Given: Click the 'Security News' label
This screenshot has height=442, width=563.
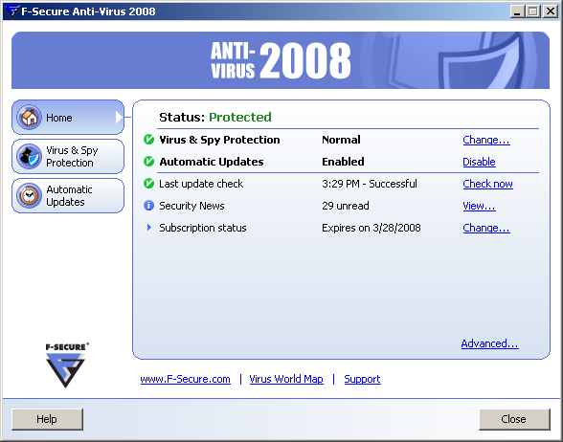Looking at the screenshot, I should click(x=191, y=206).
